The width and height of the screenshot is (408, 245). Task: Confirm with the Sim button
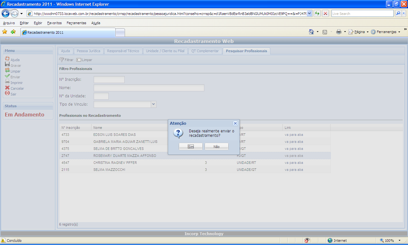click(191, 147)
